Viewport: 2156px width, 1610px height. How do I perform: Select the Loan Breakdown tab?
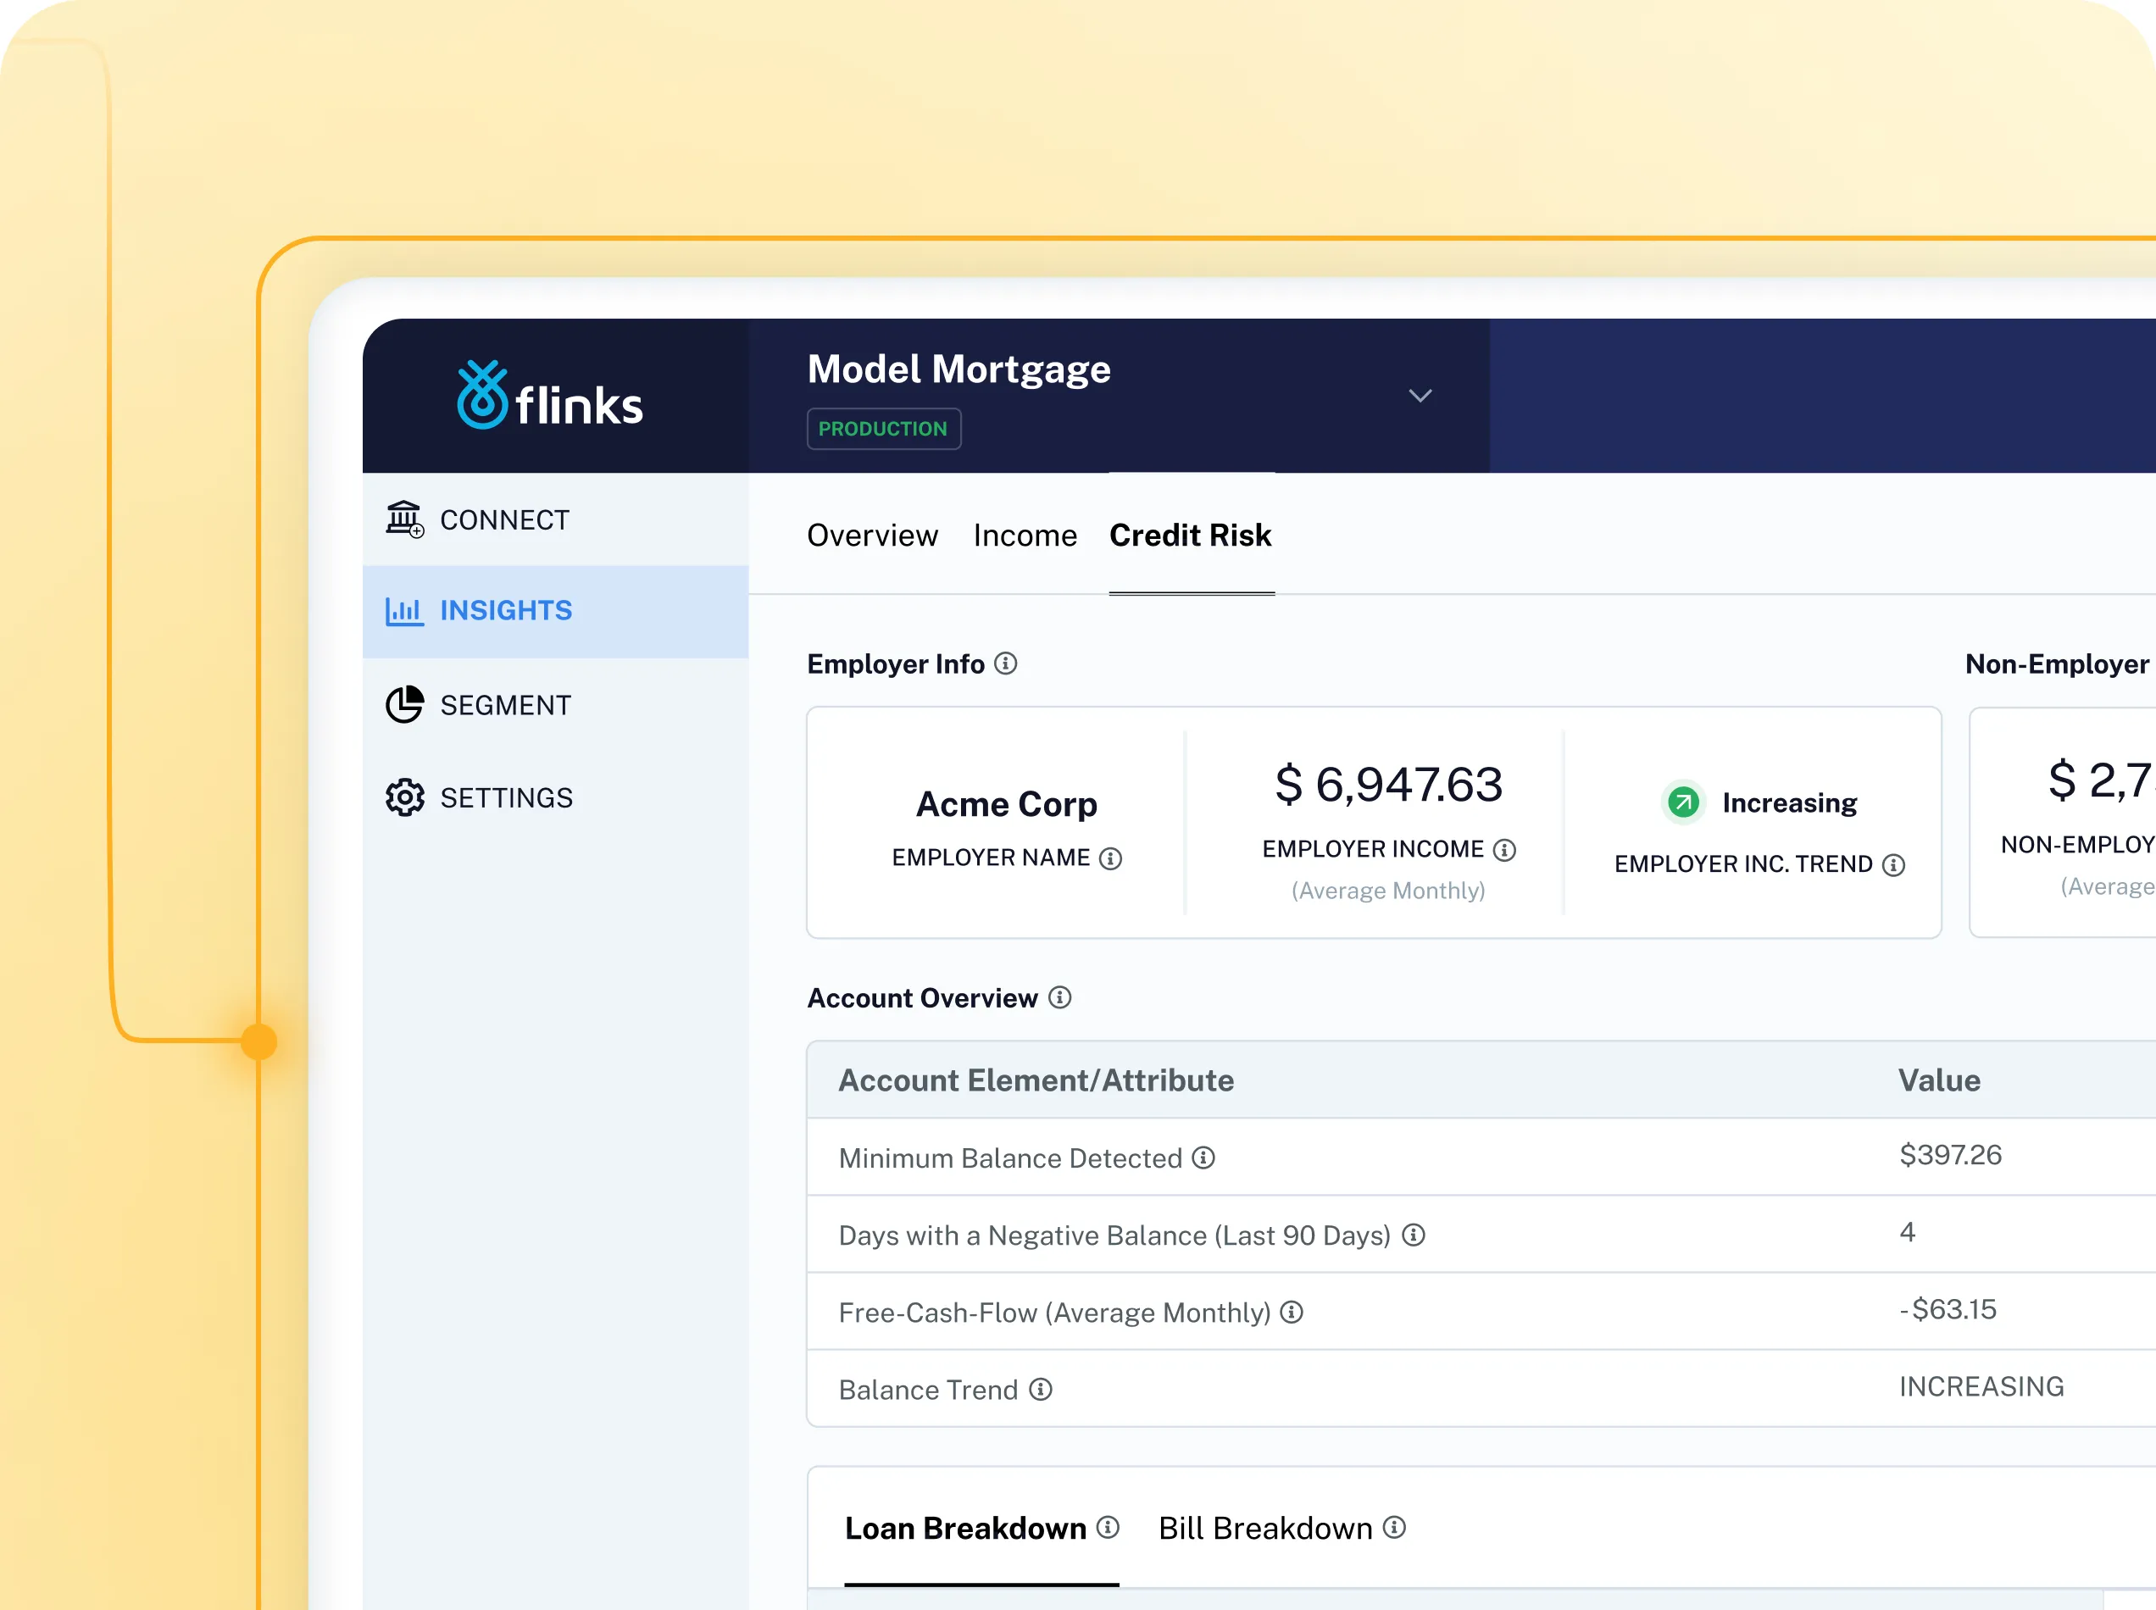[x=965, y=1528]
